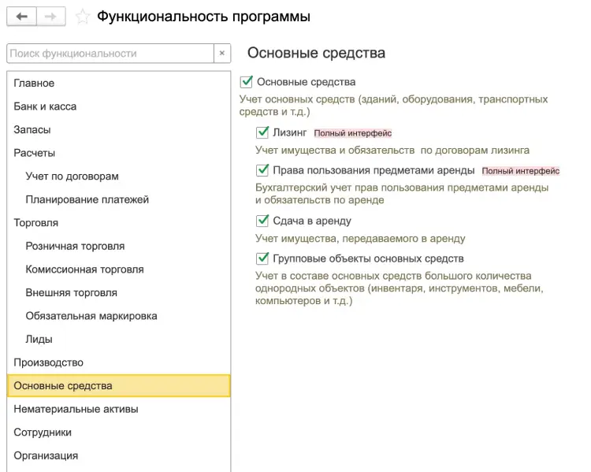
Task: Open the Главное section
Action: [34, 84]
